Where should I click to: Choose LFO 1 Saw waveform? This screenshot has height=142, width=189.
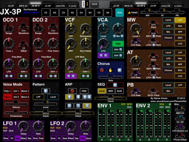pos(18,139)
